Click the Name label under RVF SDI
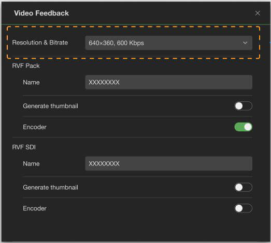 (31, 164)
